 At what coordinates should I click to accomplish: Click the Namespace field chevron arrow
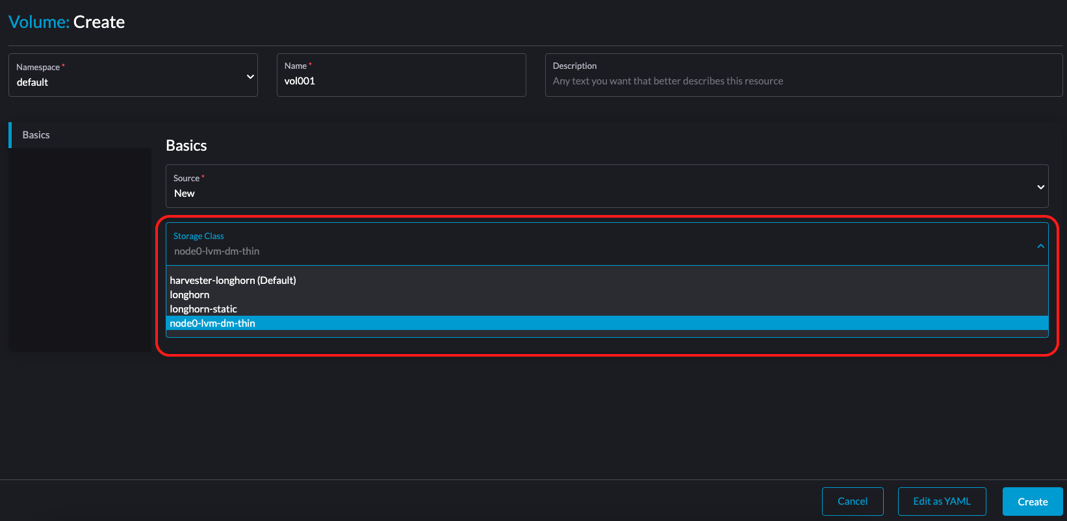tap(250, 77)
